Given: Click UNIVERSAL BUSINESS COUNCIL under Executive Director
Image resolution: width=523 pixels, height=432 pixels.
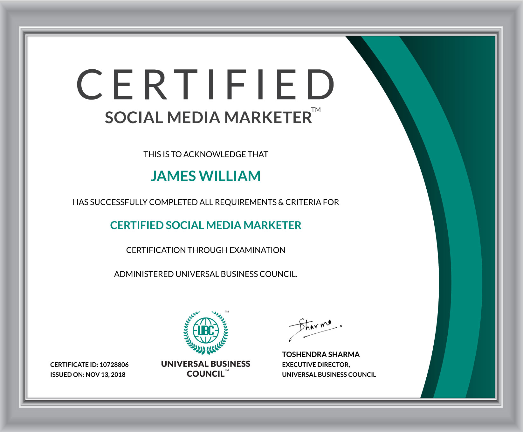Looking at the screenshot, I should [329, 374].
